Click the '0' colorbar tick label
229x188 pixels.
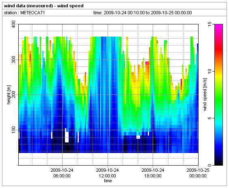point(210,165)
